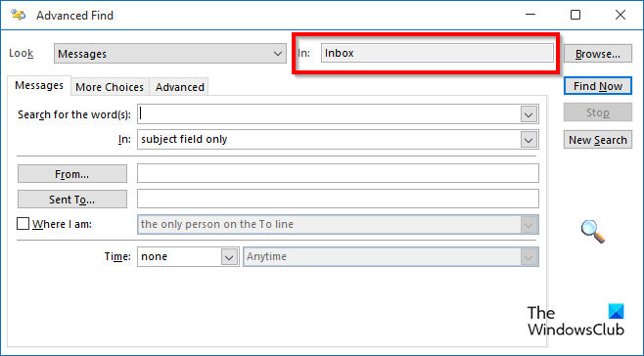Click the Browse... button
The height and width of the screenshot is (356, 644).
(598, 54)
